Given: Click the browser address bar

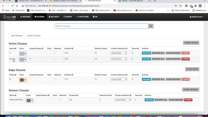Looking at the screenshot, I should pos(97,6).
